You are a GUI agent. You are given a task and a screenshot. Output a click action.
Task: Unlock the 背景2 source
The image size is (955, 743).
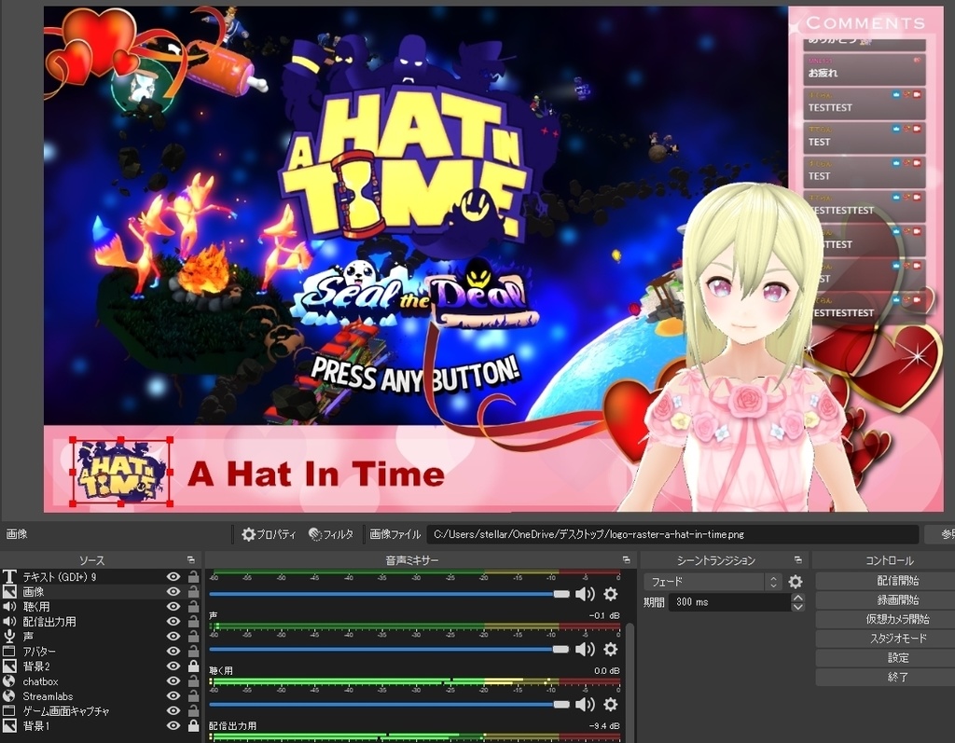193,667
